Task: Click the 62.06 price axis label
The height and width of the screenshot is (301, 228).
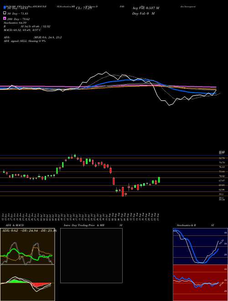Action: [222, 189]
